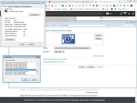Click scroll-up arrow in valid modes list
The width and height of the screenshot is (137, 103).
click(x=37, y=63)
